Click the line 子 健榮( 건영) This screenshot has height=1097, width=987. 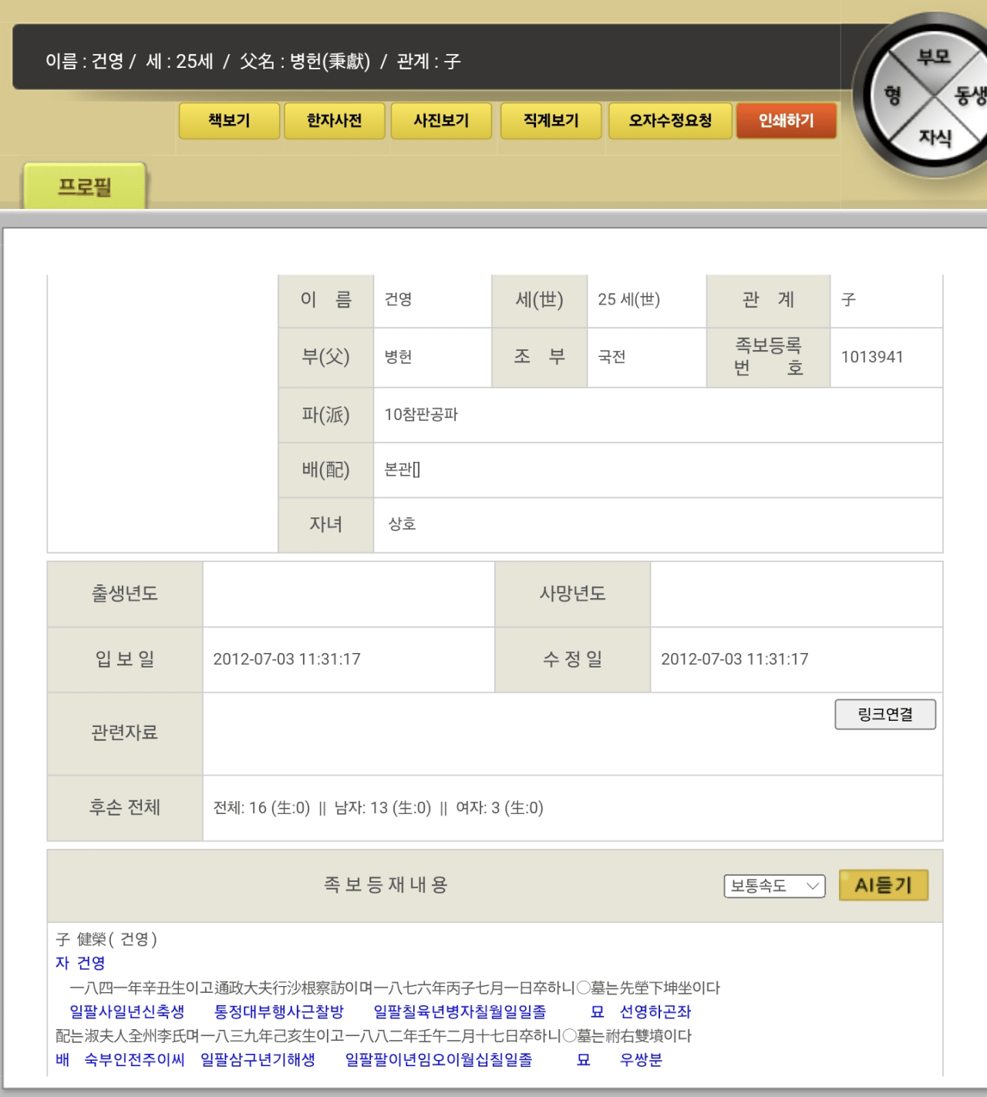click(x=106, y=939)
